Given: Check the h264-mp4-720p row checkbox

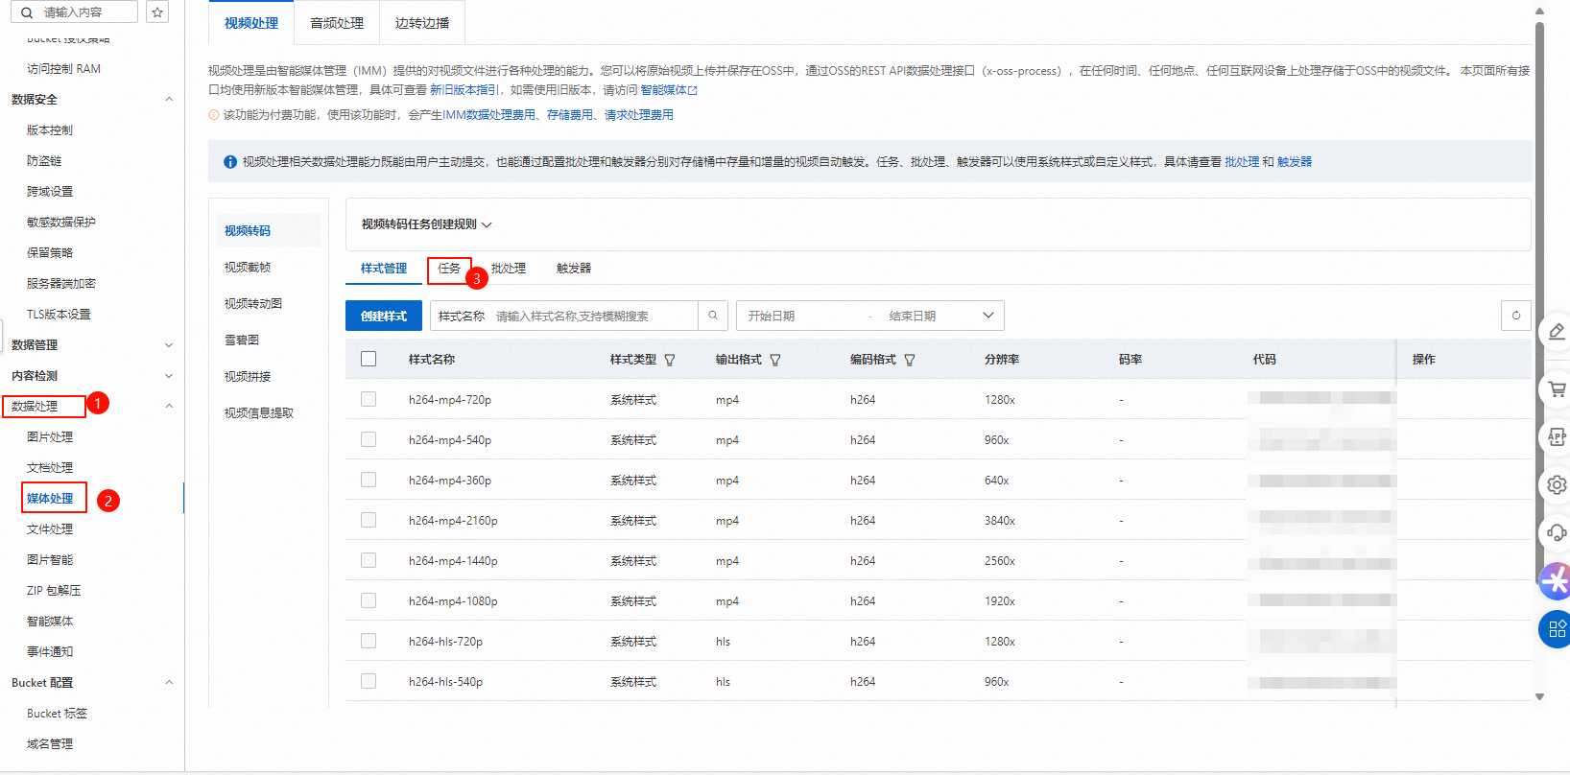Looking at the screenshot, I should point(369,399).
